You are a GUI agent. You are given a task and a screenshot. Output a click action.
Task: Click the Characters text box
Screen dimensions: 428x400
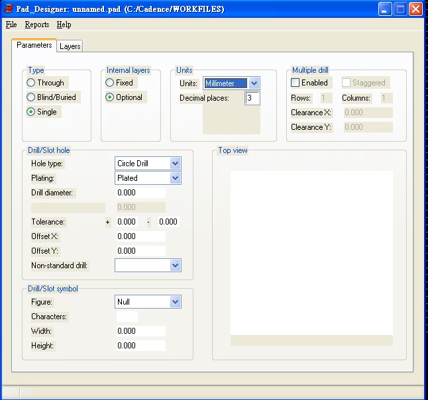pyautogui.click(x=127, y=317)
